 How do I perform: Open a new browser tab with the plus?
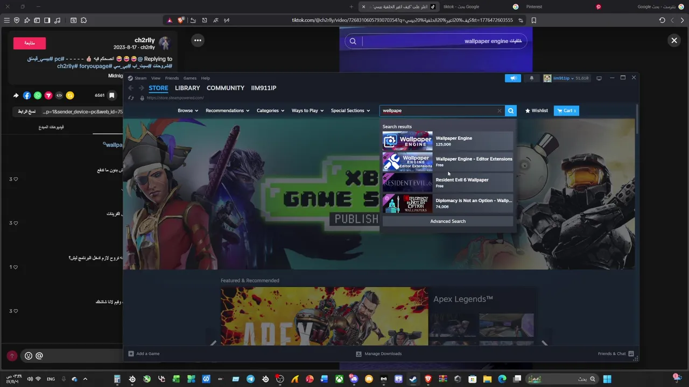click(351, 7)
